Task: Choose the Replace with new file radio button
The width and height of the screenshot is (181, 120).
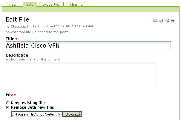Action: (x=8, y=107)
